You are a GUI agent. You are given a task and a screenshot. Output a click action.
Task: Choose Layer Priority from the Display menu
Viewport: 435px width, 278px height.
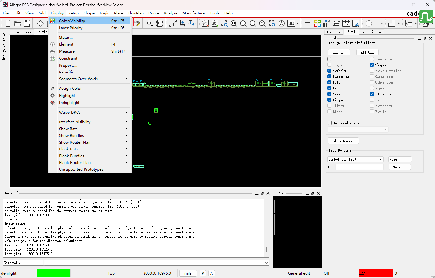(90, 28)
